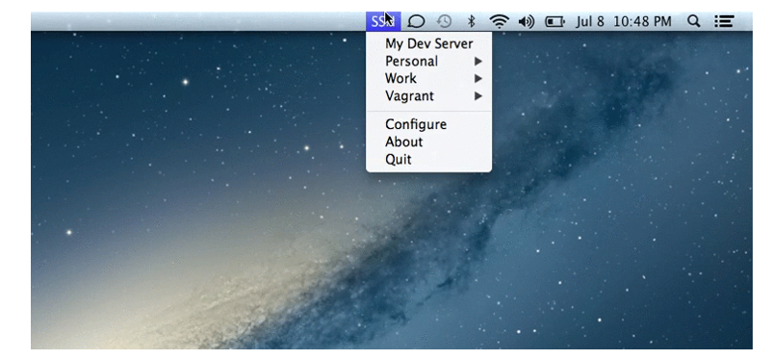Click the date and time Jul 8 10:48 PM
This screenshot has height=360, width=771.
(x=624, y=21)
